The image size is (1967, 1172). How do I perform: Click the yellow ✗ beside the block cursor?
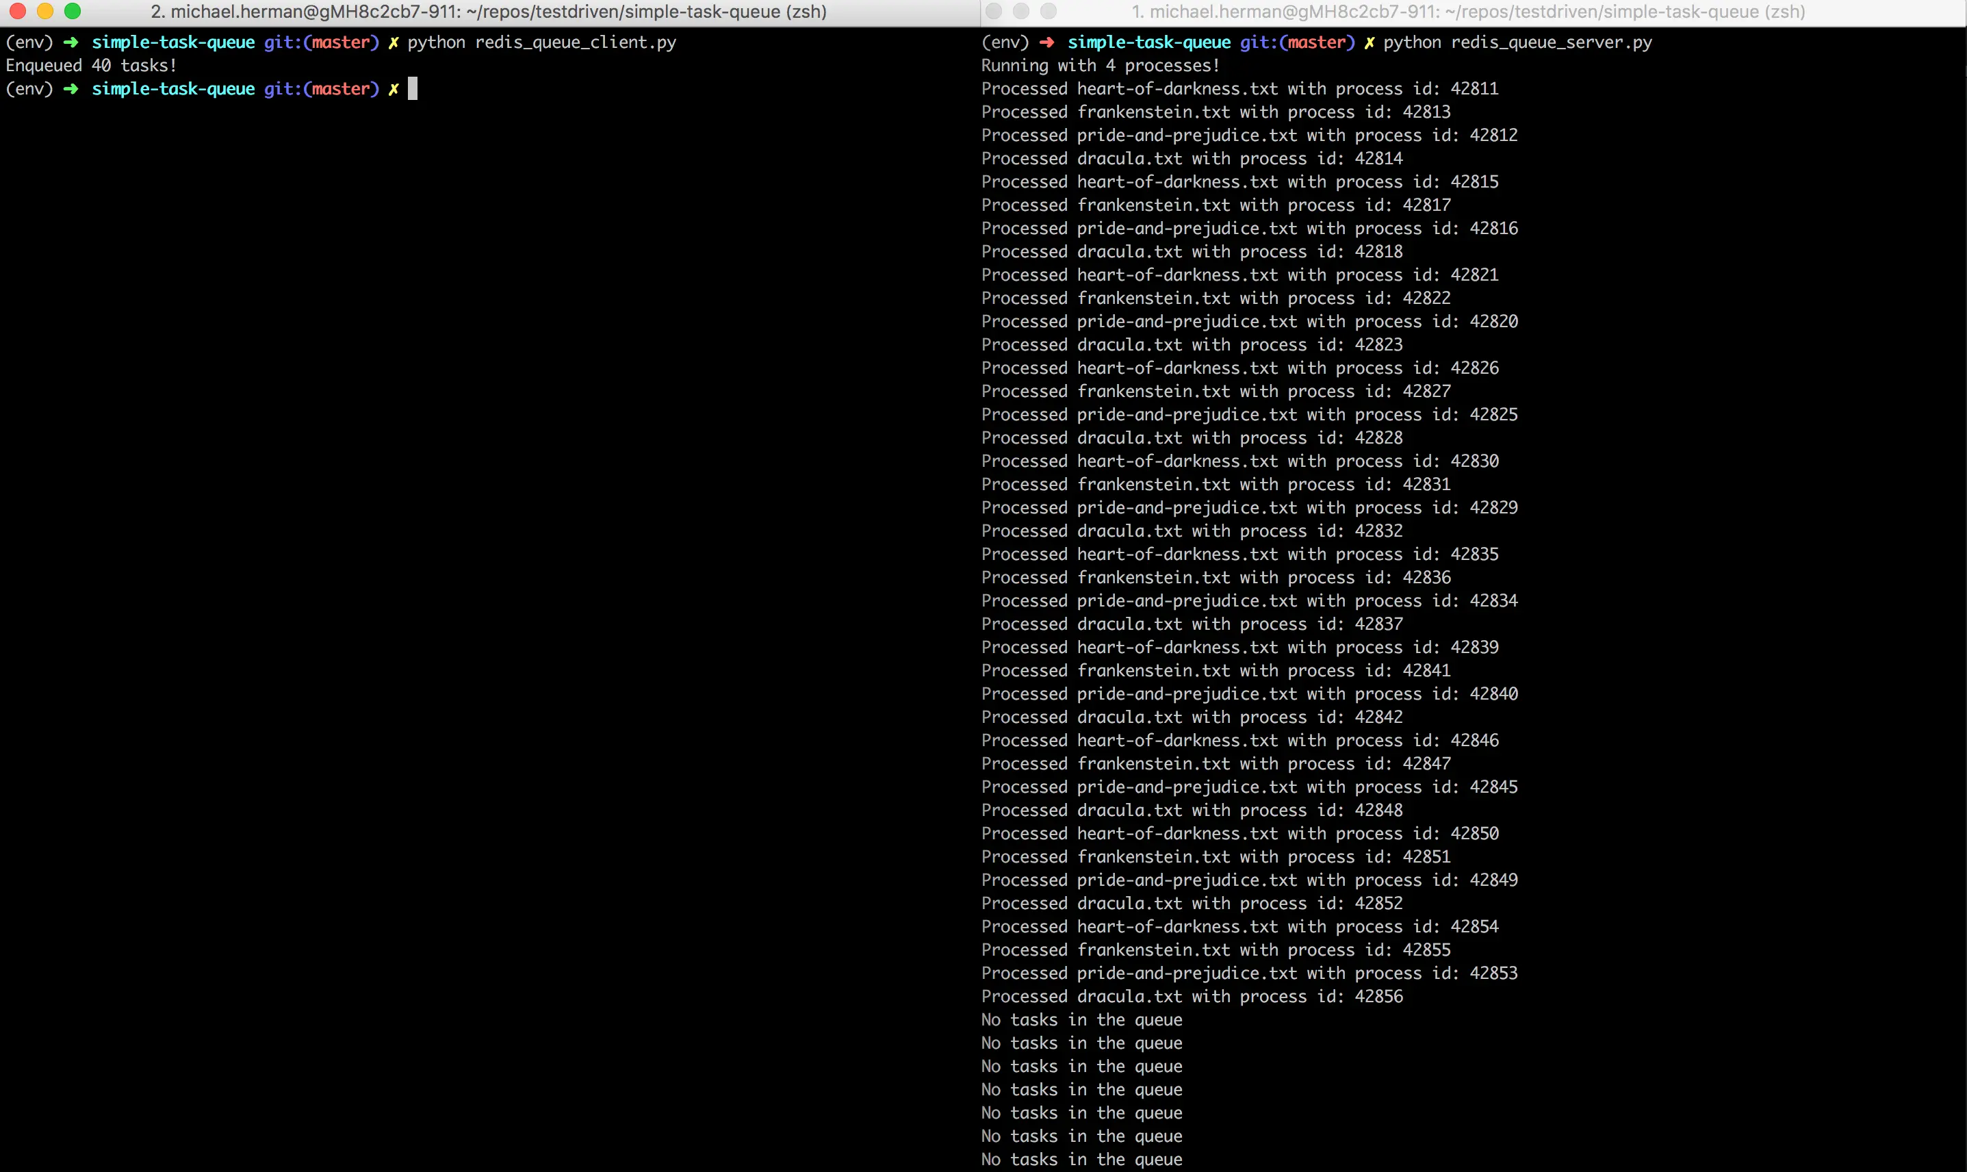[393, 89]
